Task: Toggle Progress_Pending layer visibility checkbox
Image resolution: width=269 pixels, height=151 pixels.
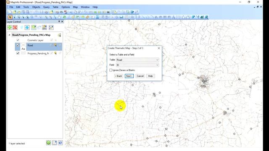Action: coord(18,53)
